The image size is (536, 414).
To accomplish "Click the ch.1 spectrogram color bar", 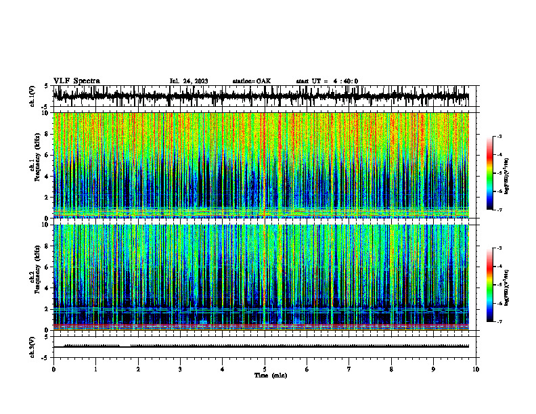I will point(489,173).
